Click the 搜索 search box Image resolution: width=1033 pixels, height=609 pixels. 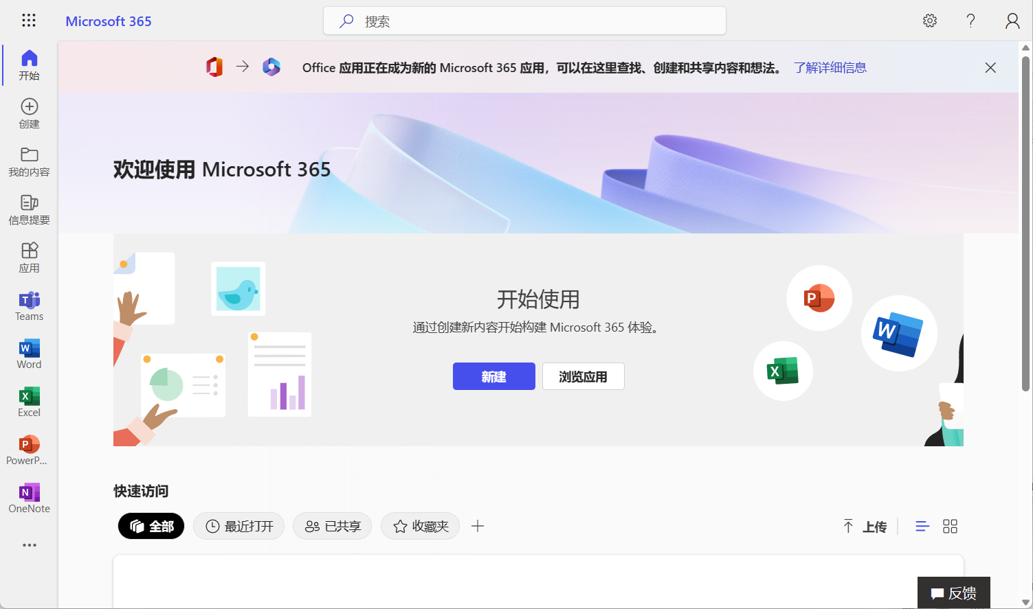pos(524,21)
